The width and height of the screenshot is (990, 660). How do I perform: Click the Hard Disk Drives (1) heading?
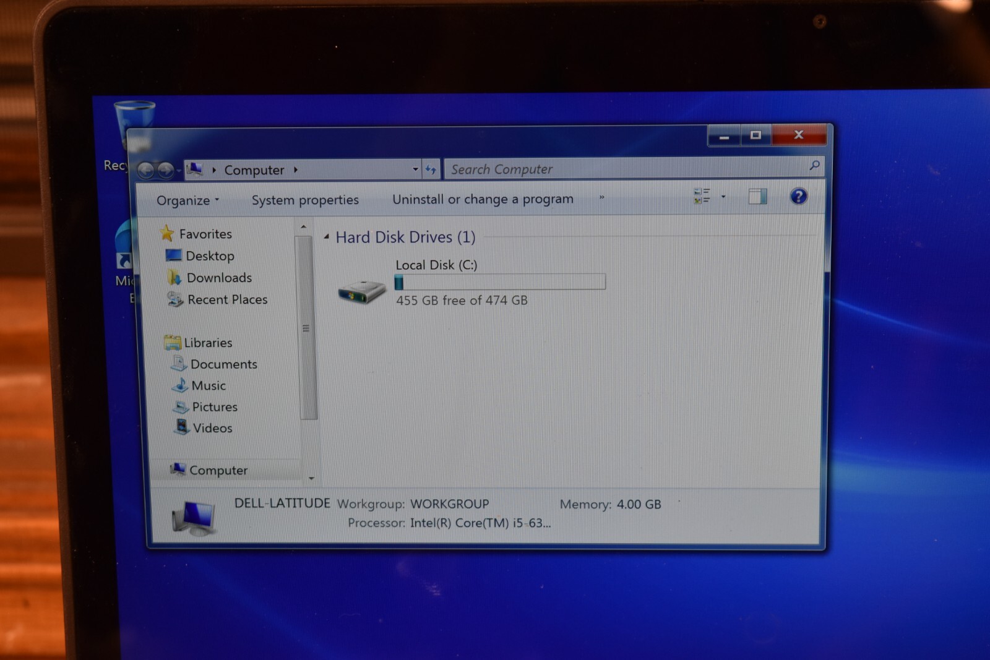[405, 237]
